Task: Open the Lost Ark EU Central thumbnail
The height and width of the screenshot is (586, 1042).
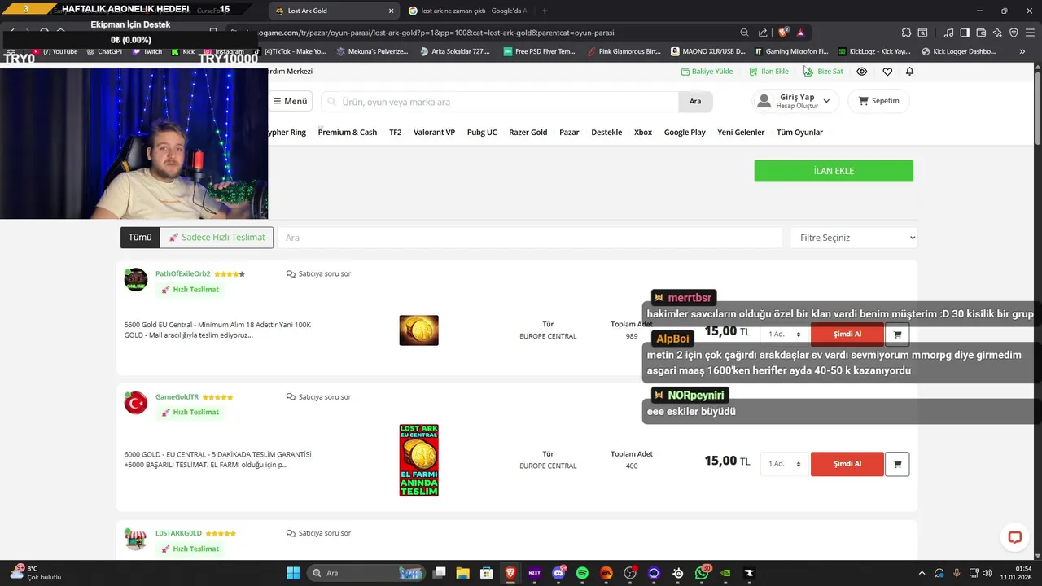Action: pyautogui.click(x=418, y=461)
